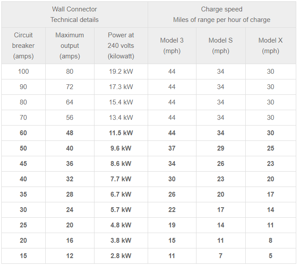Click the Model S (mph) column header
Image resolution: width=298 pixels, height=266 pixels.
click(221, 46)
